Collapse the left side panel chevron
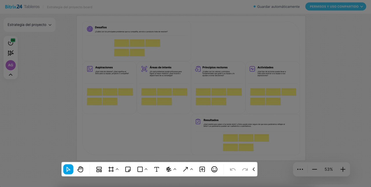371x187 pixels. point(11,75)
